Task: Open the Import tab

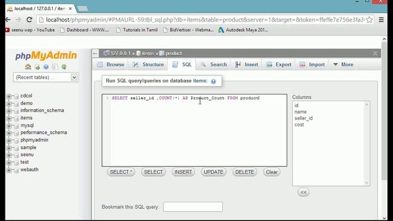Action: tap(312, 64)
